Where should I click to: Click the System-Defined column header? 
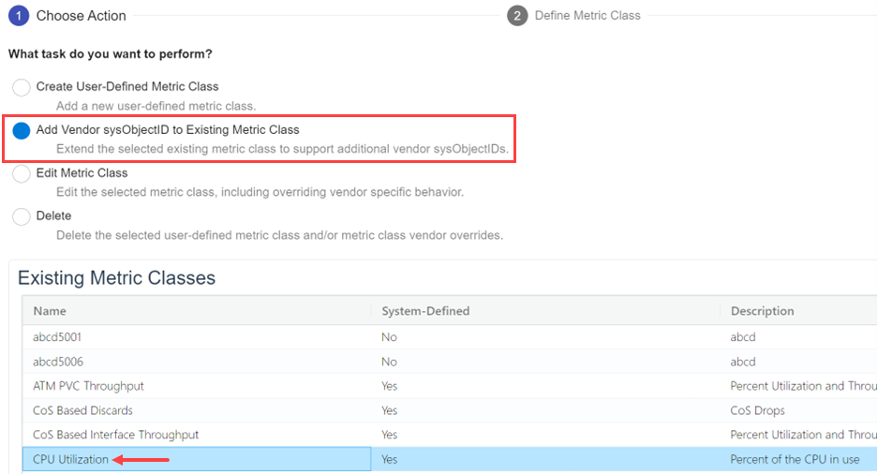pos(425,311)
